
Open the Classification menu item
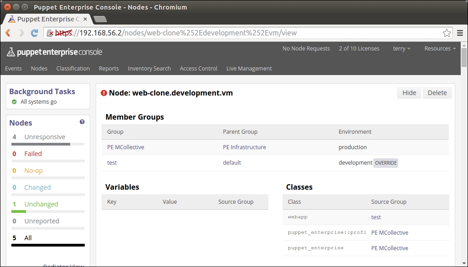coord(73,69)
